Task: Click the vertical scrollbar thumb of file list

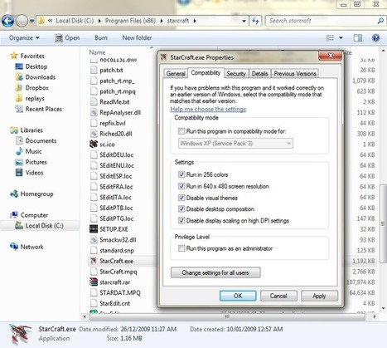Action: pyautogui.click(x=383, y=223)
